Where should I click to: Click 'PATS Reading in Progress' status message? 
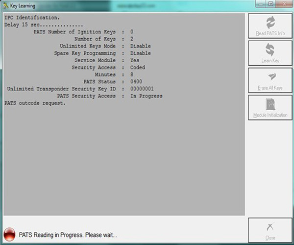tap(68, 235)
